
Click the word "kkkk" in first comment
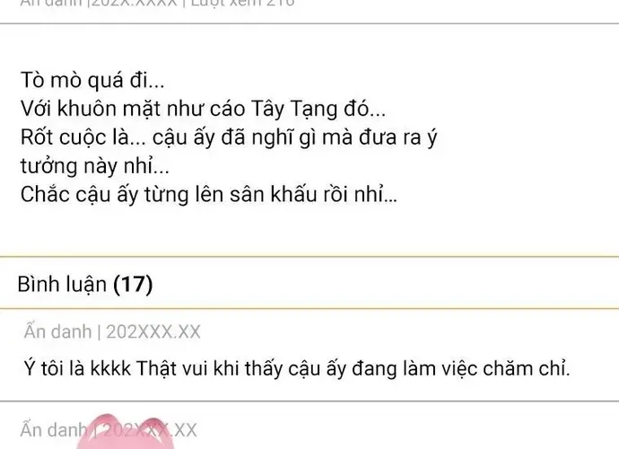pyautogui.click(x=111, y=368)
